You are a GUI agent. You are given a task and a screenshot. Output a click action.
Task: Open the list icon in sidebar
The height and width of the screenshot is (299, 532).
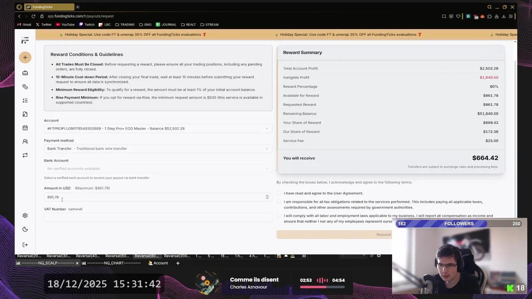point(25,100)
